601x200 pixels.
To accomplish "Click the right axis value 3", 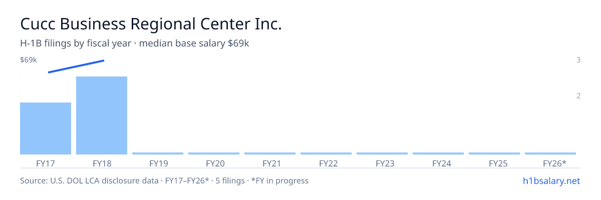I will (578, 60).
